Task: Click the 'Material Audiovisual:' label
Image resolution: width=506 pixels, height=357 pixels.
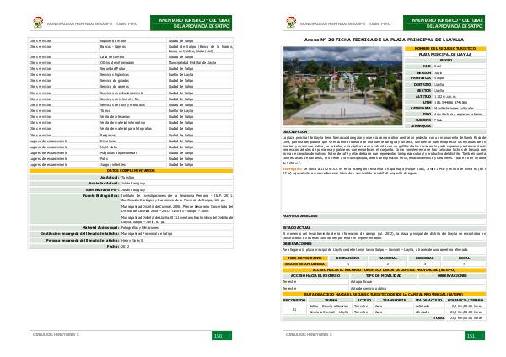Action: 100,227
